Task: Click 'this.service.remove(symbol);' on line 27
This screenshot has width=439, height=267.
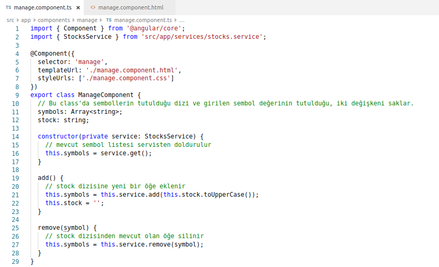Action: [152, 244]
